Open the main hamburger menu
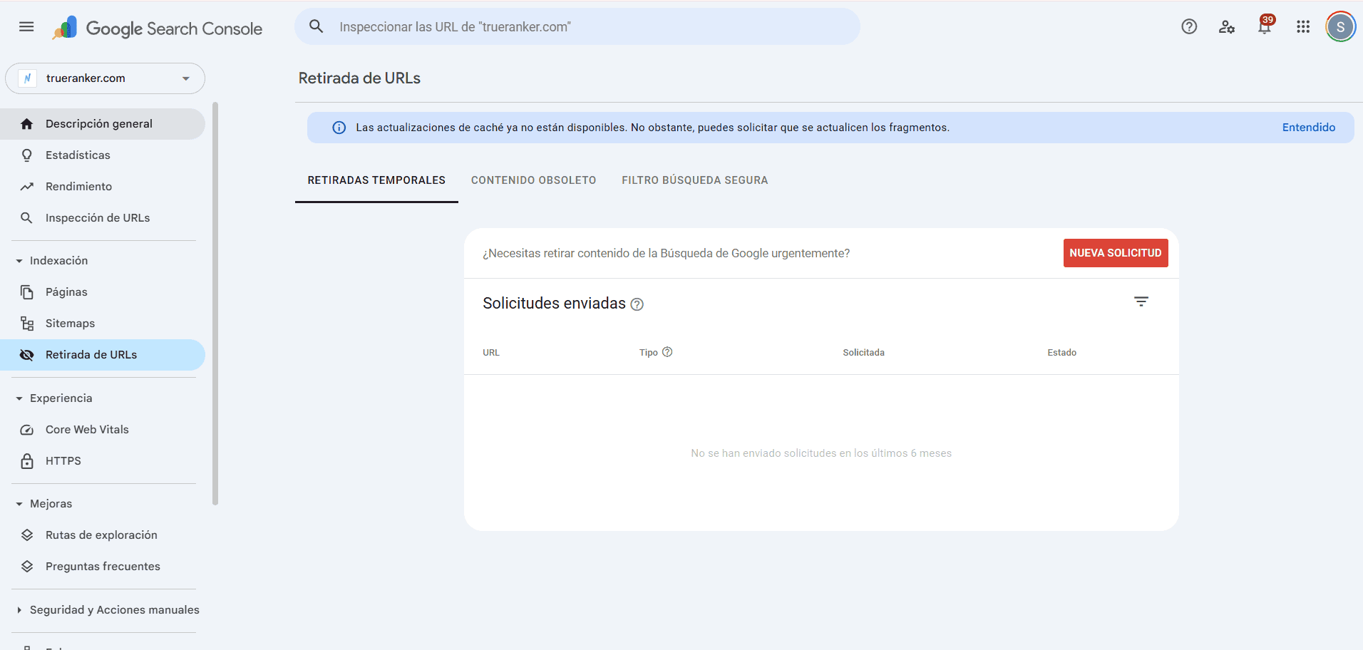Viewport: 1363px width, 650px height. point(26,27)
